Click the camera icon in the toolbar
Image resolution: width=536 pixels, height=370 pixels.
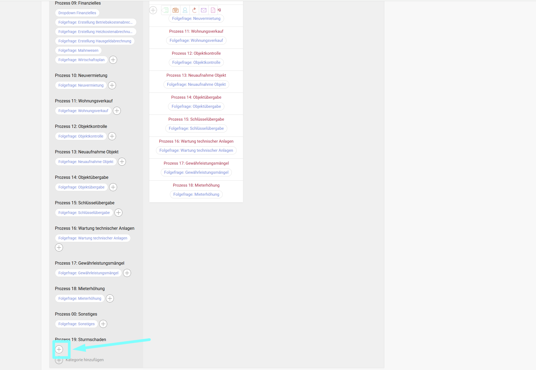(176, 10)
